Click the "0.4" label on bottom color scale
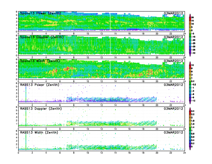212x164 pixels. [193, 140]
